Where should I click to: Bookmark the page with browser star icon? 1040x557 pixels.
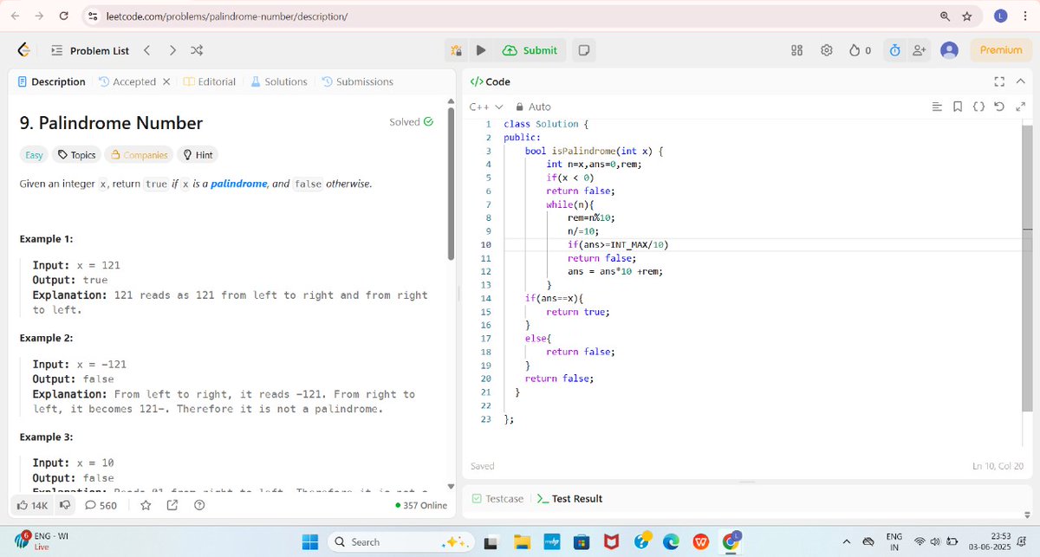pyautogui.click(x=967, y=16)
